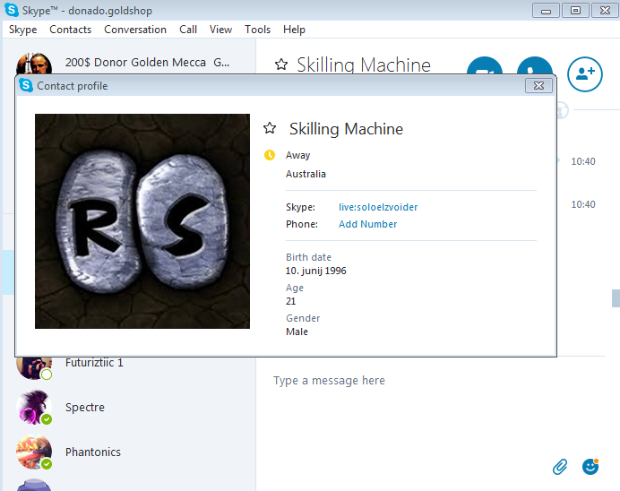This screenshot has height=491, width=620.
Task: Add people to the conversation
Action: coord(585,74)
